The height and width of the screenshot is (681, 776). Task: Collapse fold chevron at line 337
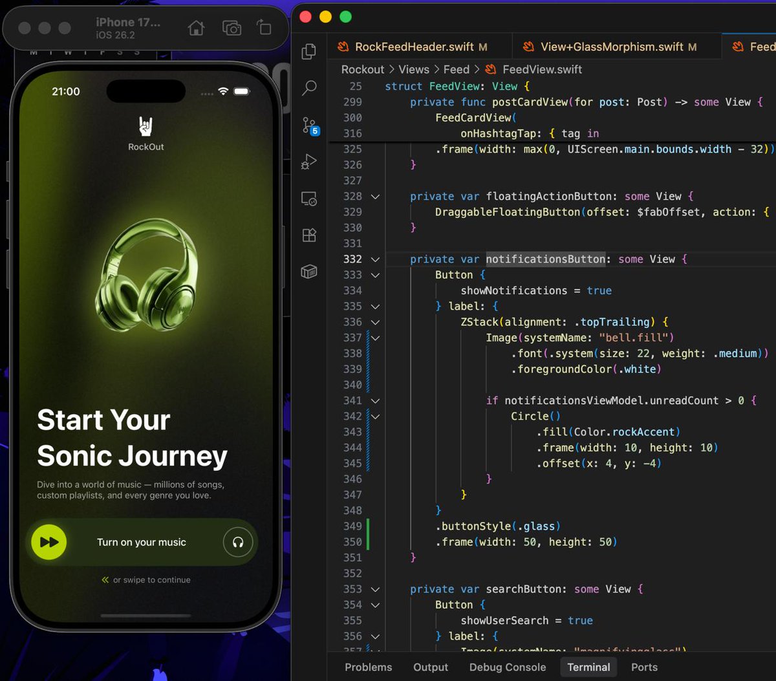click(375, 338)
